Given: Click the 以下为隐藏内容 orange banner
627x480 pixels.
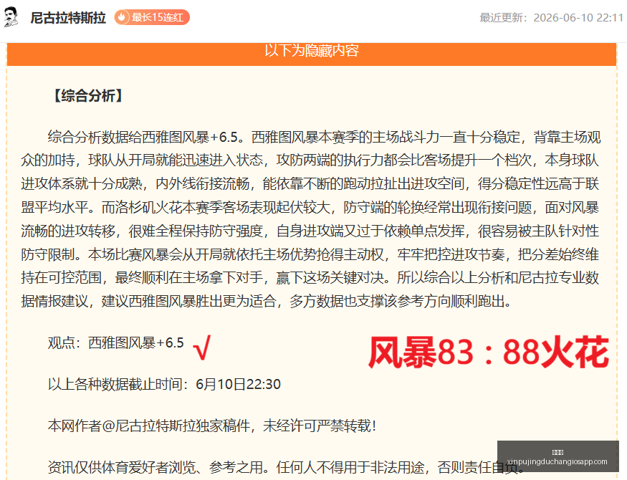Looking at the screenshot, I should pyautogui.click(x=312, y=54).
